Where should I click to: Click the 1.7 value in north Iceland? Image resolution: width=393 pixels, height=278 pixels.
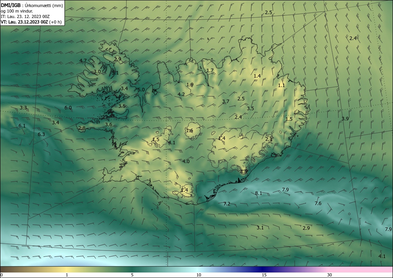point(210,70)
